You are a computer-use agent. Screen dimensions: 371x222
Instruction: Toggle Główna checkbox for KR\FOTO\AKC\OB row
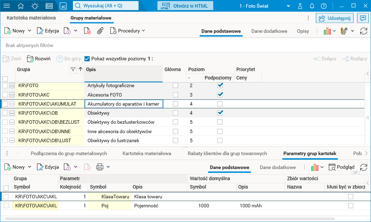pos(175,113)
